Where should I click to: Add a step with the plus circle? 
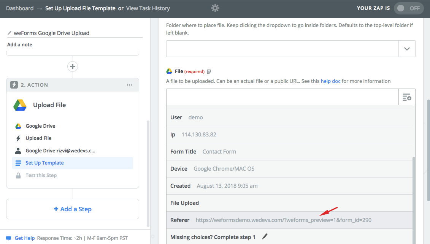73,67
